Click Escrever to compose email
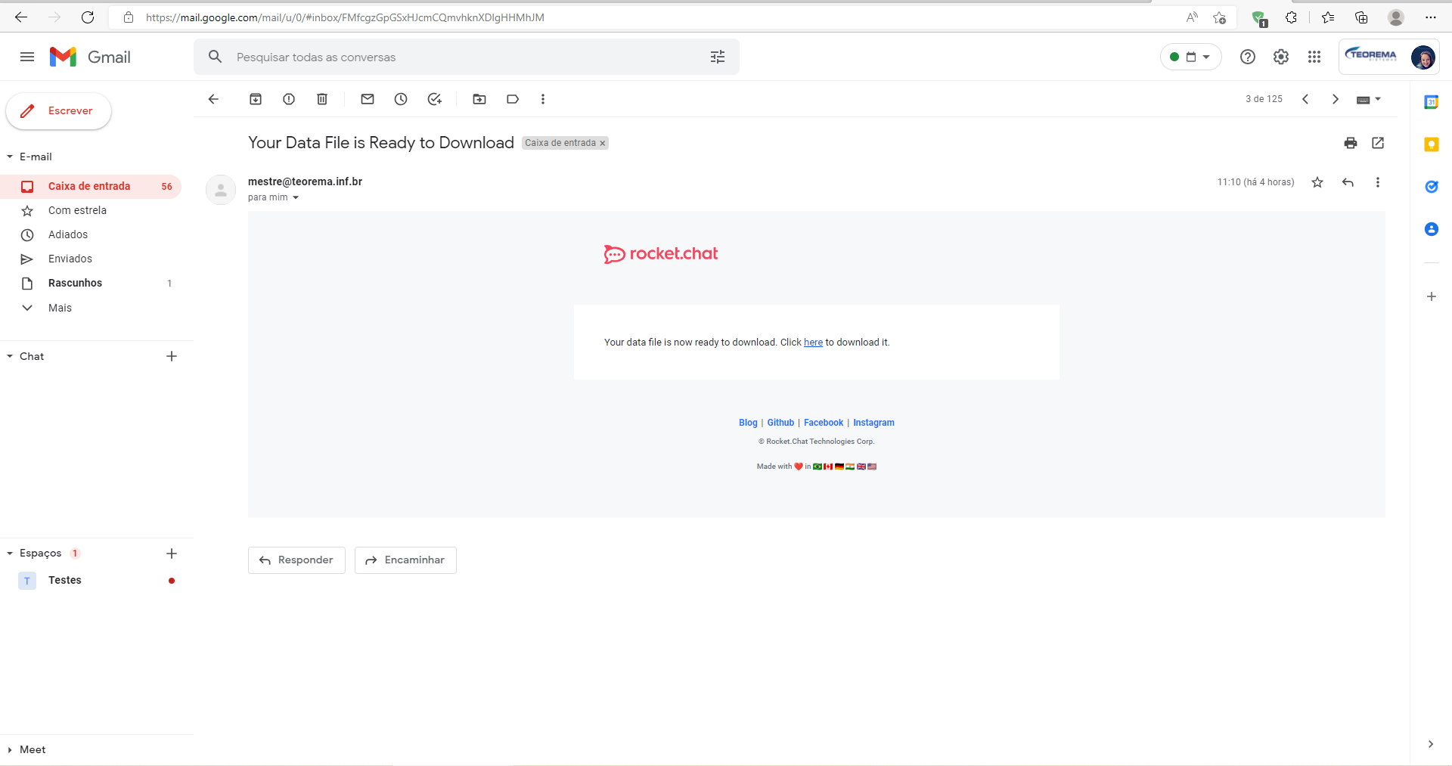Screen dimensions: 1452x766 pyautogui.click(x=59, y=111)
